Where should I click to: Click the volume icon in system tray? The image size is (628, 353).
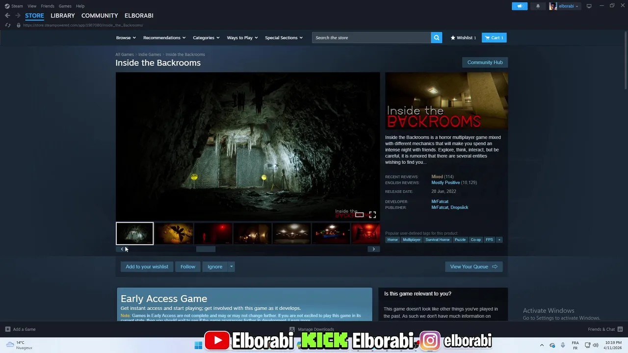point(597,345)
